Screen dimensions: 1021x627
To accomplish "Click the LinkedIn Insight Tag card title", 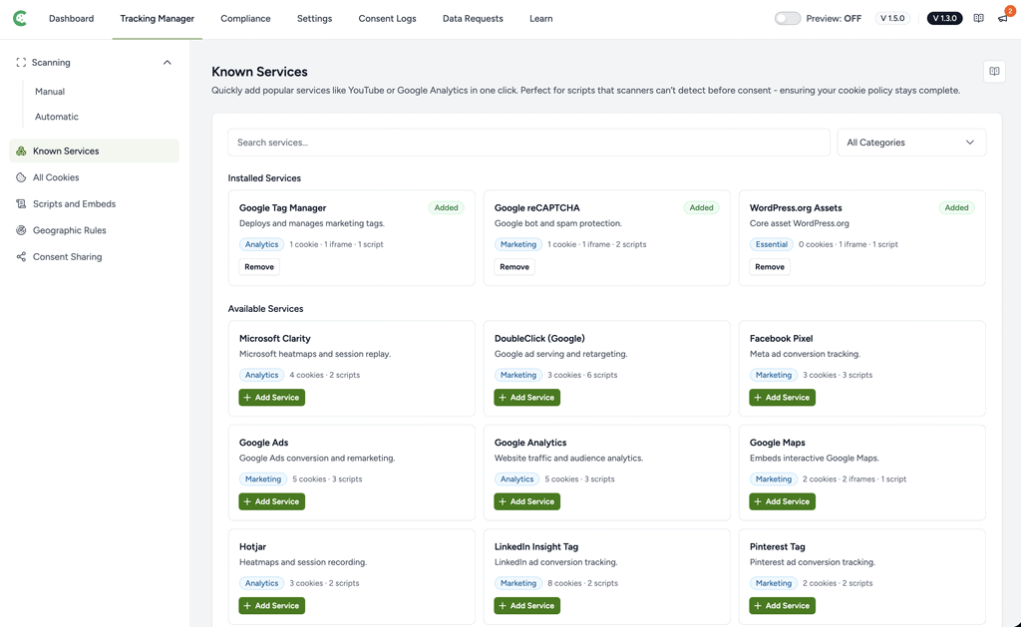I will click(535, 547).
